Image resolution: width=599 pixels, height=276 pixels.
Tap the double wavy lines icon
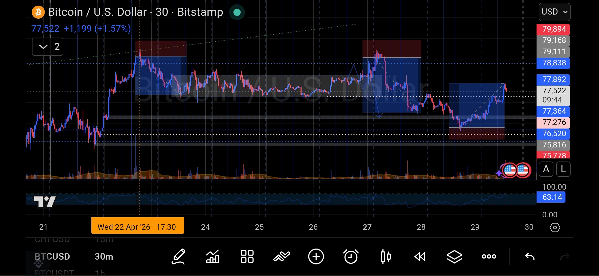point(282,256)
